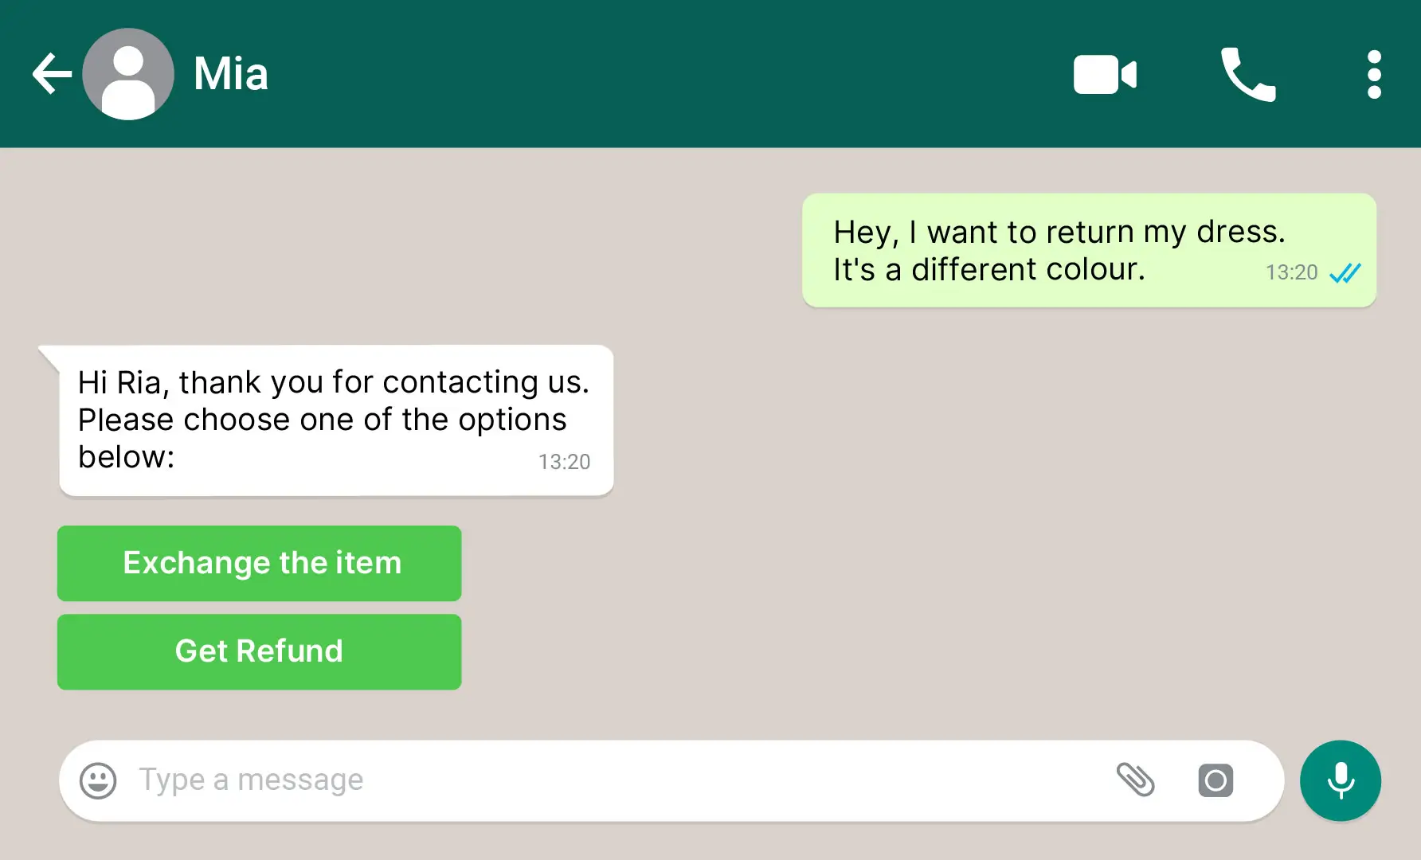Choose the Get Refund option
The width and height of the screenshot is (1421, 860).
pos(259,651)
